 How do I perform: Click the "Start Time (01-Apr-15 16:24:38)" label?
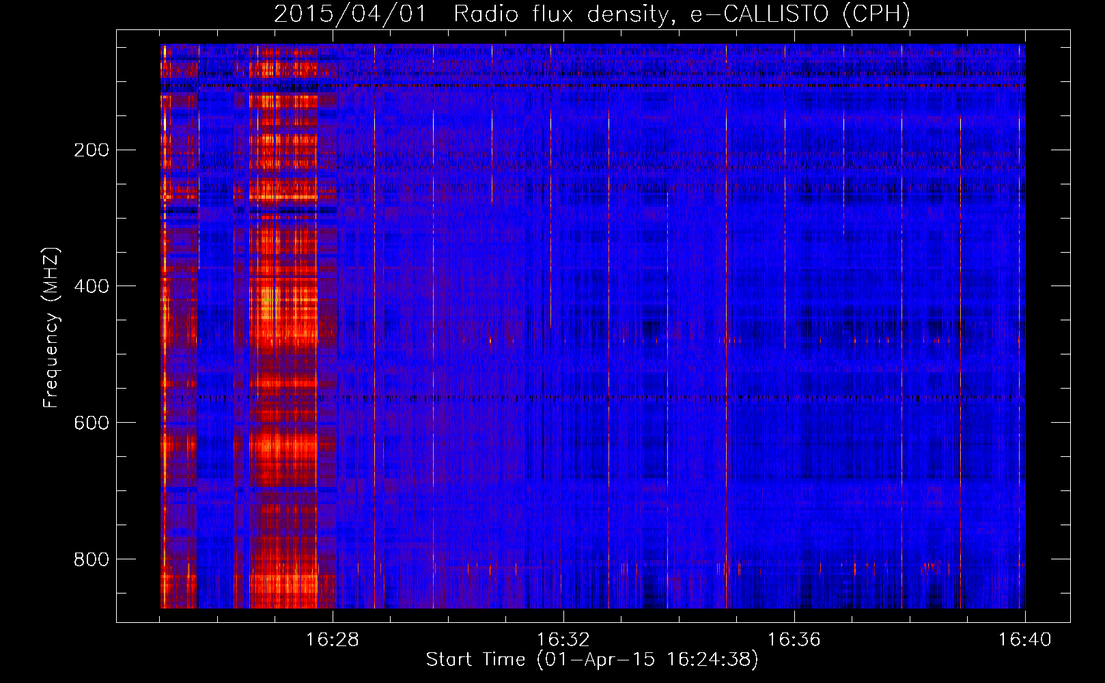tap(592, 660)
